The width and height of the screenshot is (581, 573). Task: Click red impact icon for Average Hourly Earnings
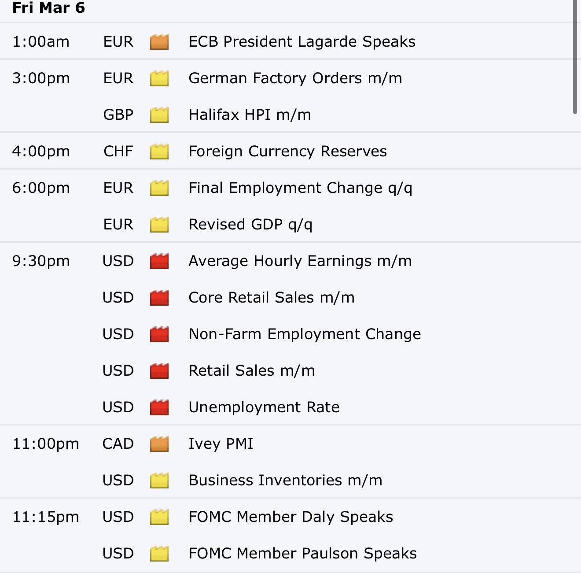(x=159, y=261)
